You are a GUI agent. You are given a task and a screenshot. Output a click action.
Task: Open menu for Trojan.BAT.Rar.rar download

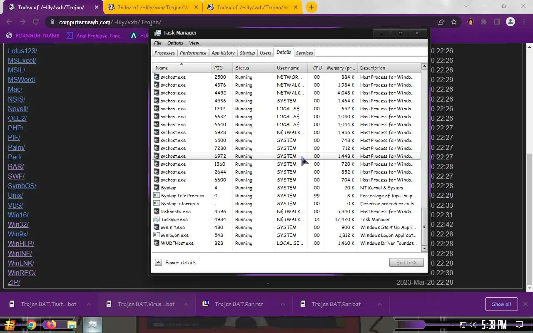282,304
